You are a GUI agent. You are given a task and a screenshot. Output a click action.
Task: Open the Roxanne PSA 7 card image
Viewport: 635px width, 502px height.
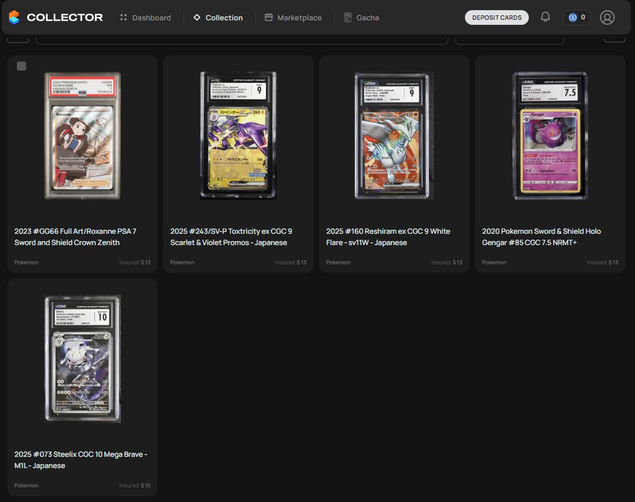coord(82,136)
